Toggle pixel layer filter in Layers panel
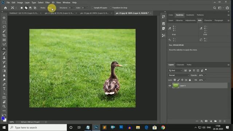Screen dimensions: 233x131 point(185,71)
